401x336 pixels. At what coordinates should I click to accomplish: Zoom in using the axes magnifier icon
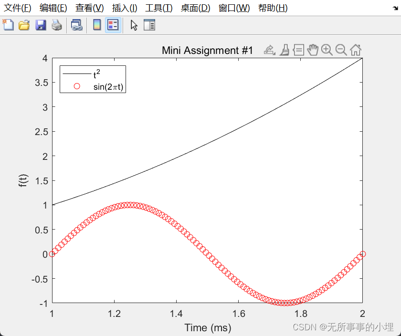point(327,49)
